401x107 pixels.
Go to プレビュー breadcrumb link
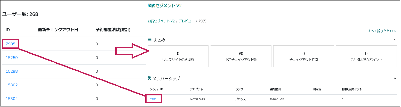[x=186, y=21]
